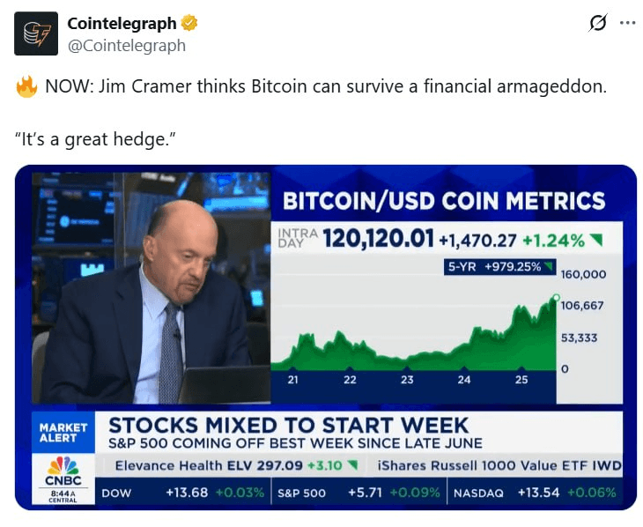Click the 23 year label on the chart axis
This screenshot has height=527, width=643.
coord(407,380)
